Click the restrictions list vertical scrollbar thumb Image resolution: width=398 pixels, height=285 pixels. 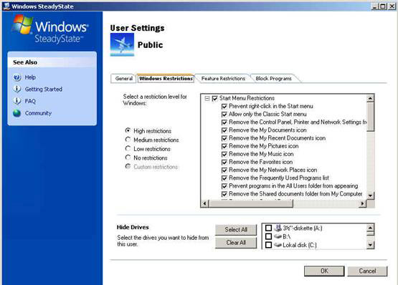tap(370, 117)
